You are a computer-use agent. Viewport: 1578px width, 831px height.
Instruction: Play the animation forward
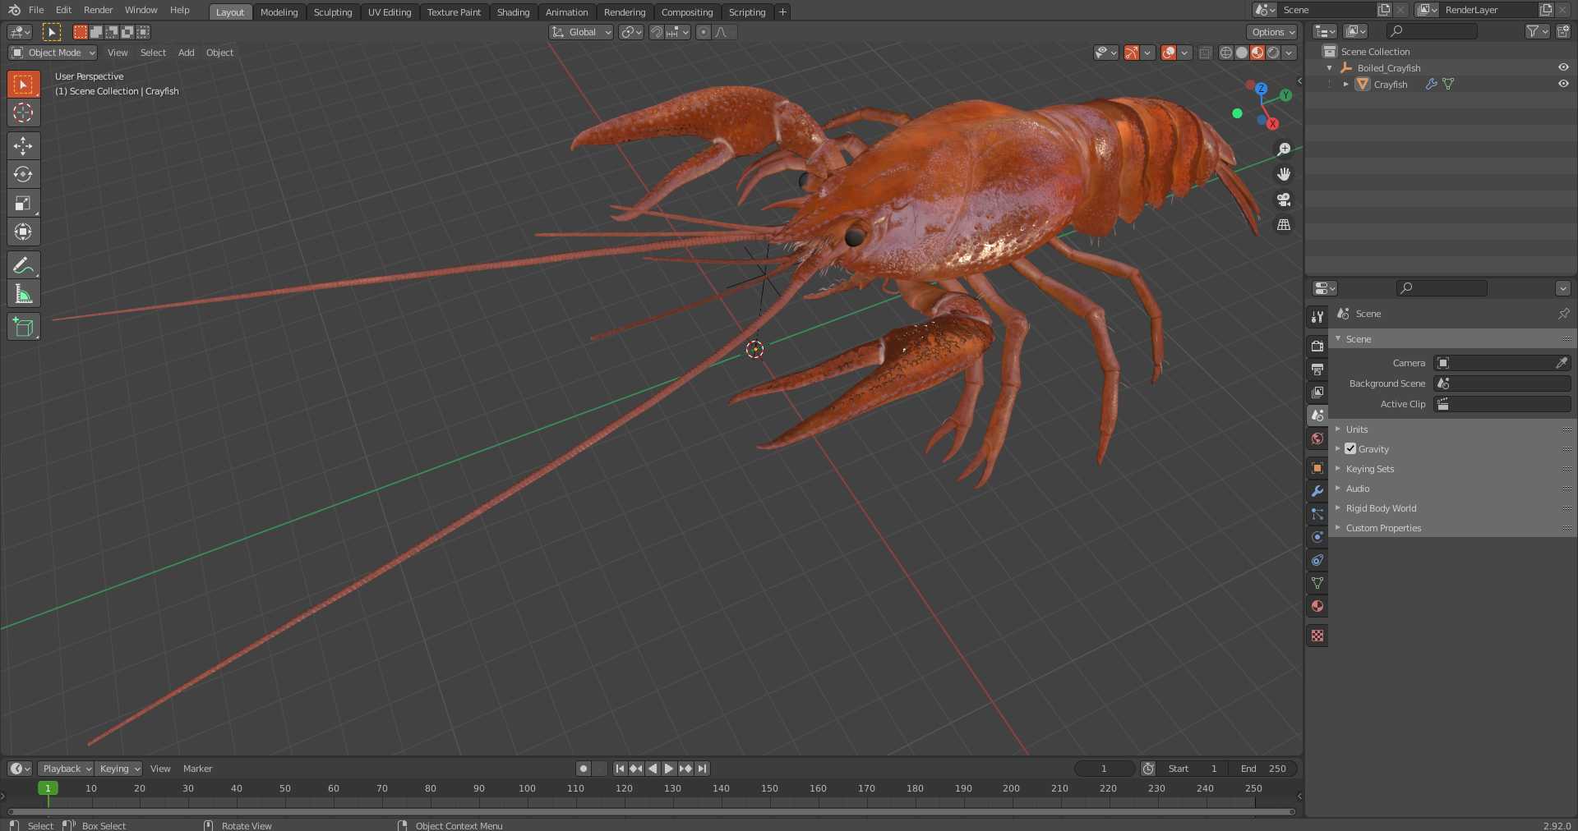click(669, 769)
